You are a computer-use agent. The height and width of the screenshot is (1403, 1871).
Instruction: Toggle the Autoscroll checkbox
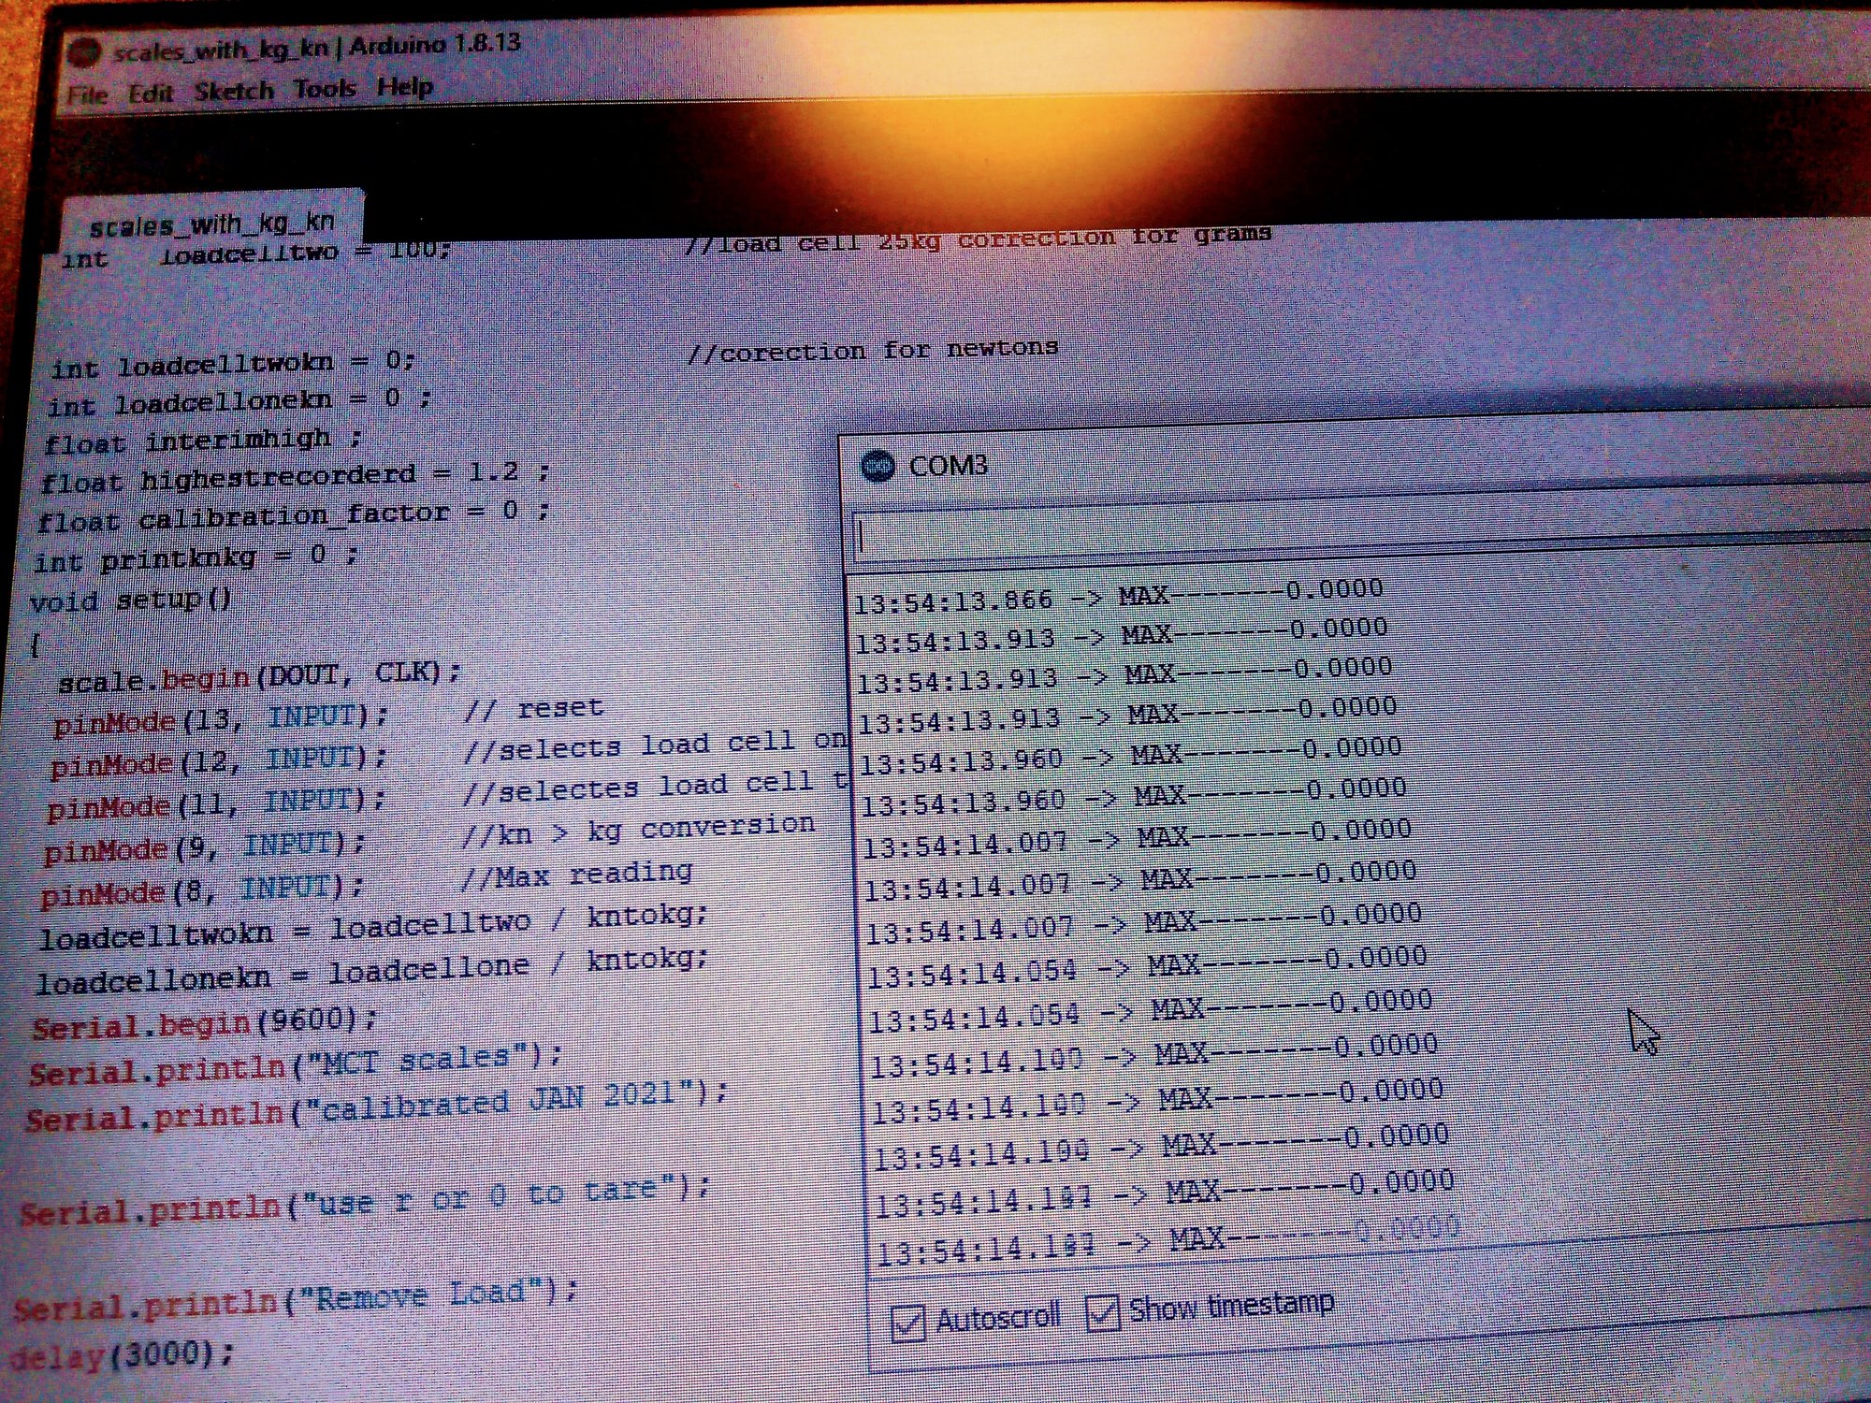pyautogui.click(x=907, y=1323)
